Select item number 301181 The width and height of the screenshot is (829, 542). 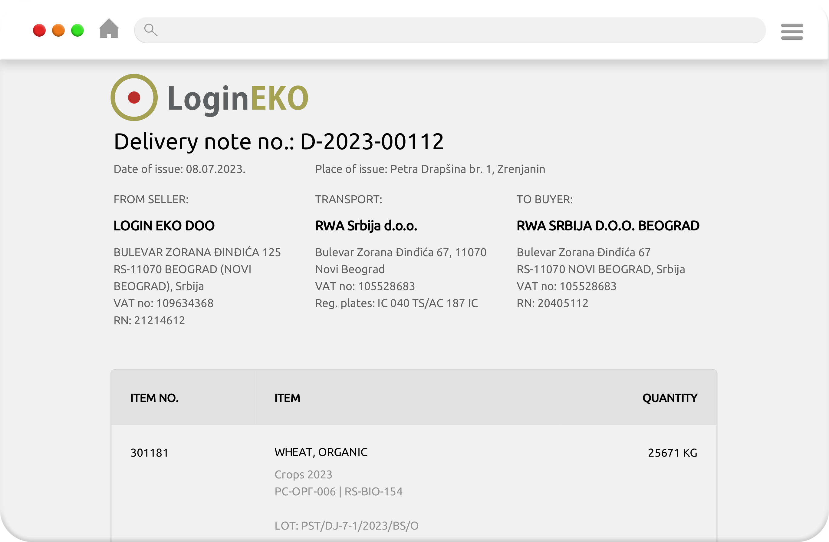(149, 453)
